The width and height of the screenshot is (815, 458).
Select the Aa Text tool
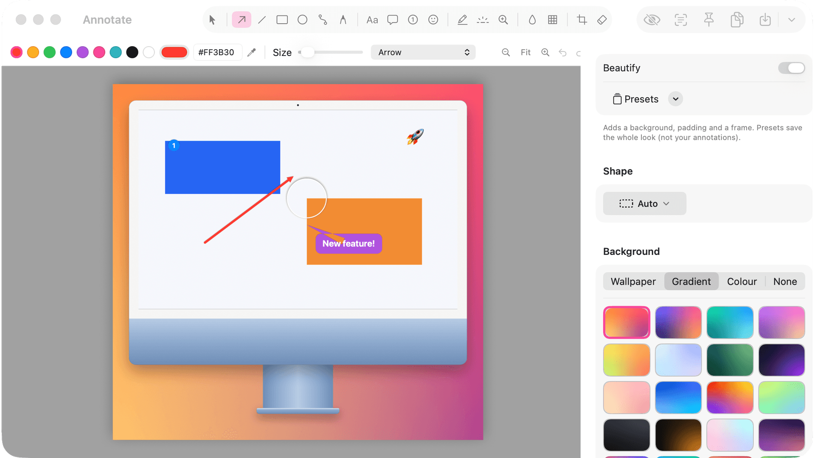(x=372, y=20)
